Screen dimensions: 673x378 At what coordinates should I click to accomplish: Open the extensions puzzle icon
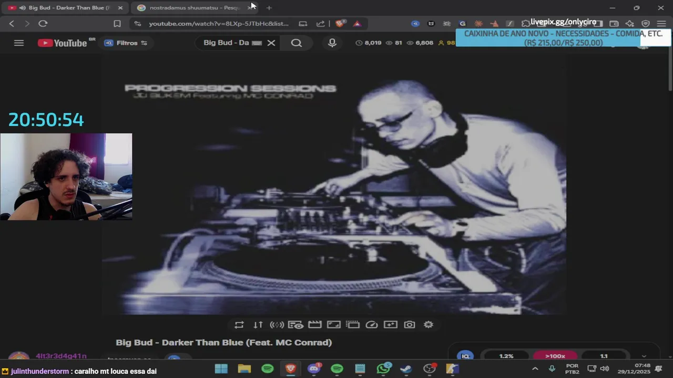pos(525,24)
